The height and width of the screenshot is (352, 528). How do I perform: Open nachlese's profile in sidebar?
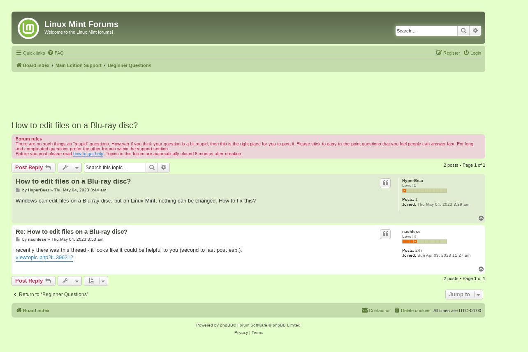coord(411,232)
